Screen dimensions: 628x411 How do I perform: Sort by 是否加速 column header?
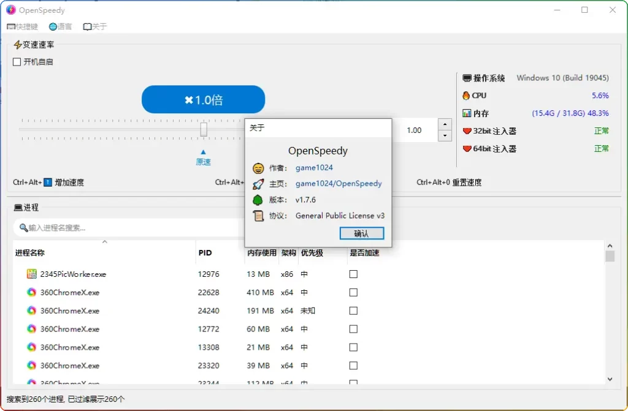pyautogui.click(x=364, y=253)
